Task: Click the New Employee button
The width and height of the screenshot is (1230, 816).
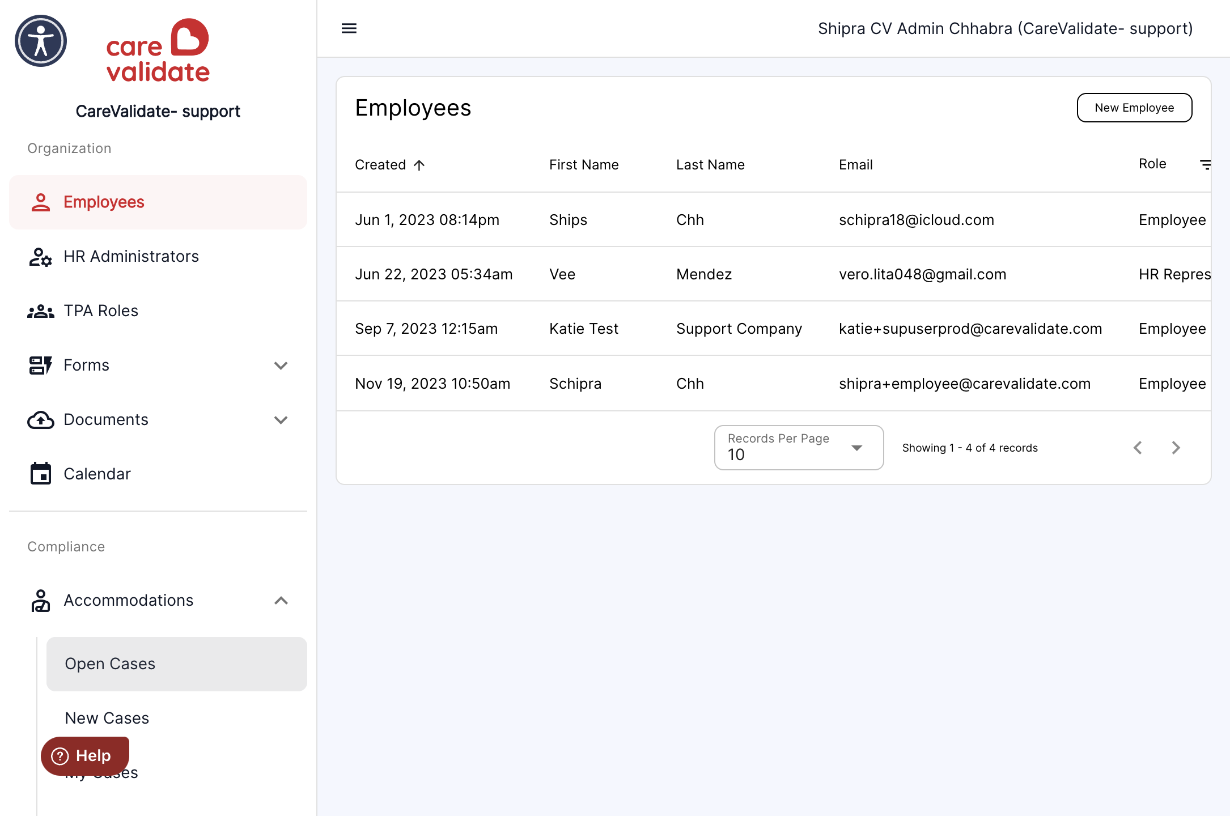Action: [1134, 108]
